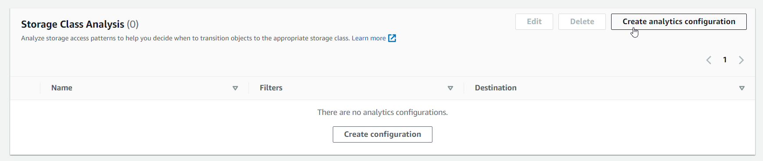Click the Filters column header
763x161 pixels.
pyautogui.click(x=271, y=88)
